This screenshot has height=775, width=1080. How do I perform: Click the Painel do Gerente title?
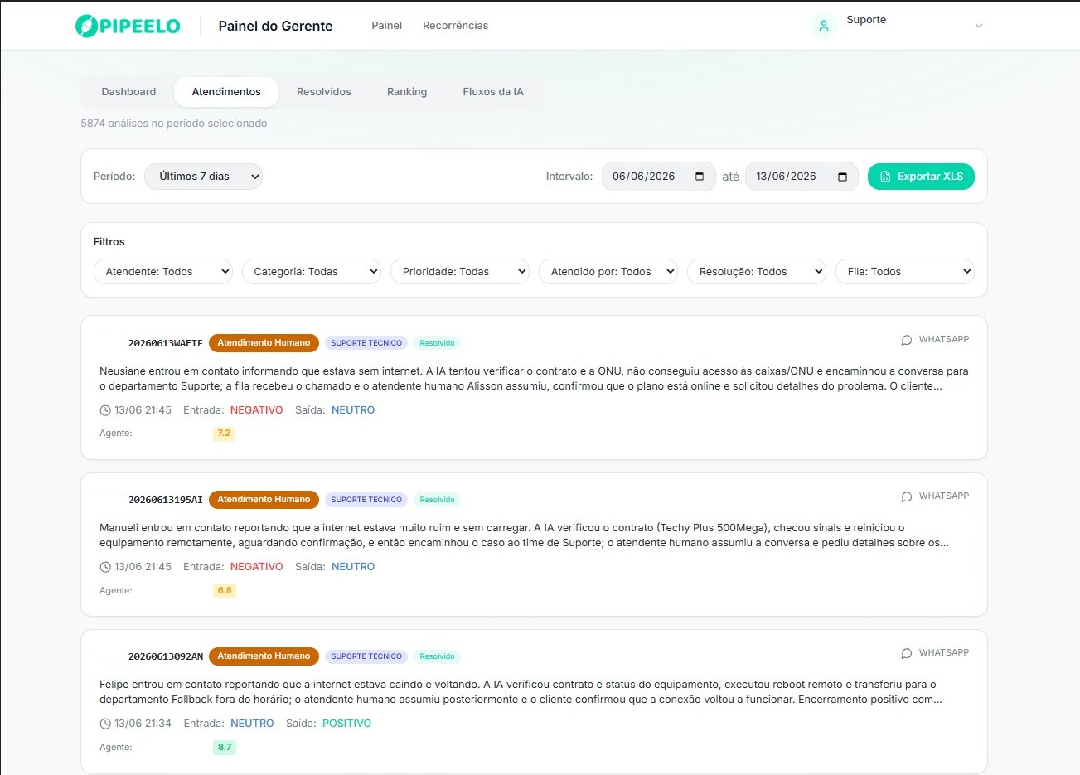[275, 26]
